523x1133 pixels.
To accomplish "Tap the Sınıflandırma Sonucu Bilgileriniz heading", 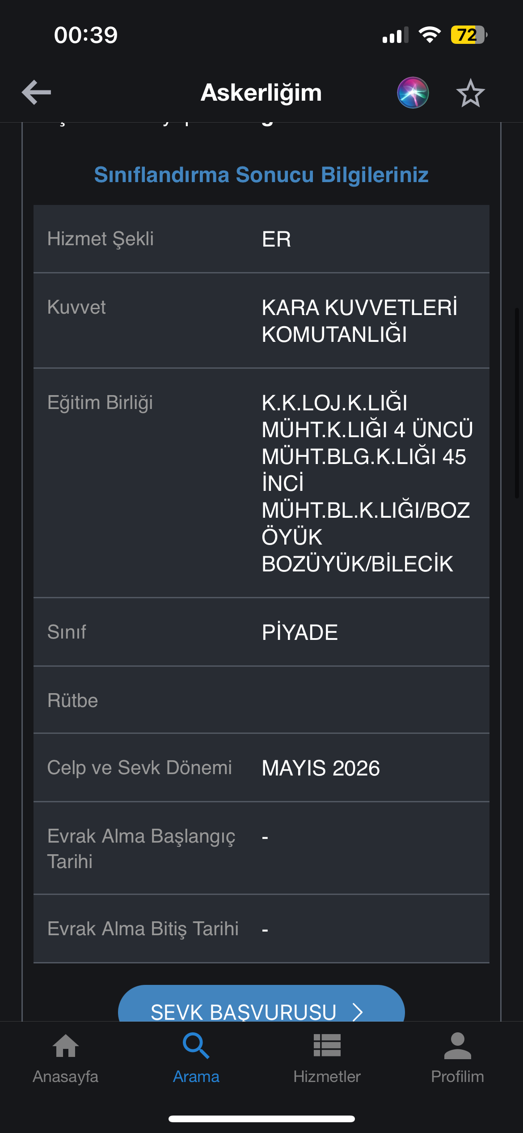I will [x=261, y=175].
